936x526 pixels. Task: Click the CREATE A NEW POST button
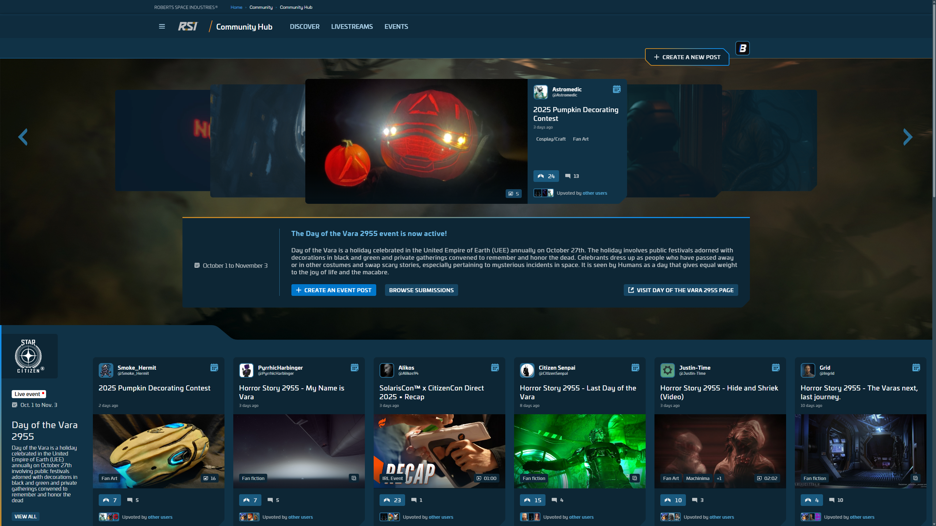click(x=687, y=57)
